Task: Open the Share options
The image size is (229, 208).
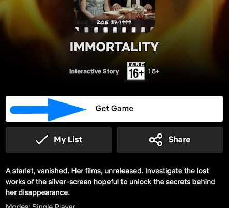Action: (x=170, y=140)
